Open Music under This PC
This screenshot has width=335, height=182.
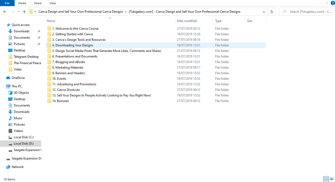[x=18, y=118]
